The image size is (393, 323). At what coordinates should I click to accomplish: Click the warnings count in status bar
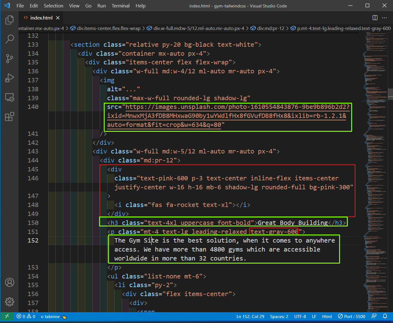coord(31,317)
